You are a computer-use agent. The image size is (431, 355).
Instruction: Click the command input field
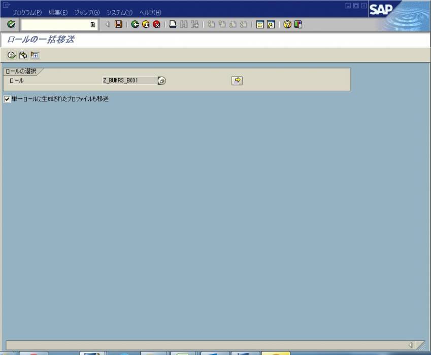[55, 24]
